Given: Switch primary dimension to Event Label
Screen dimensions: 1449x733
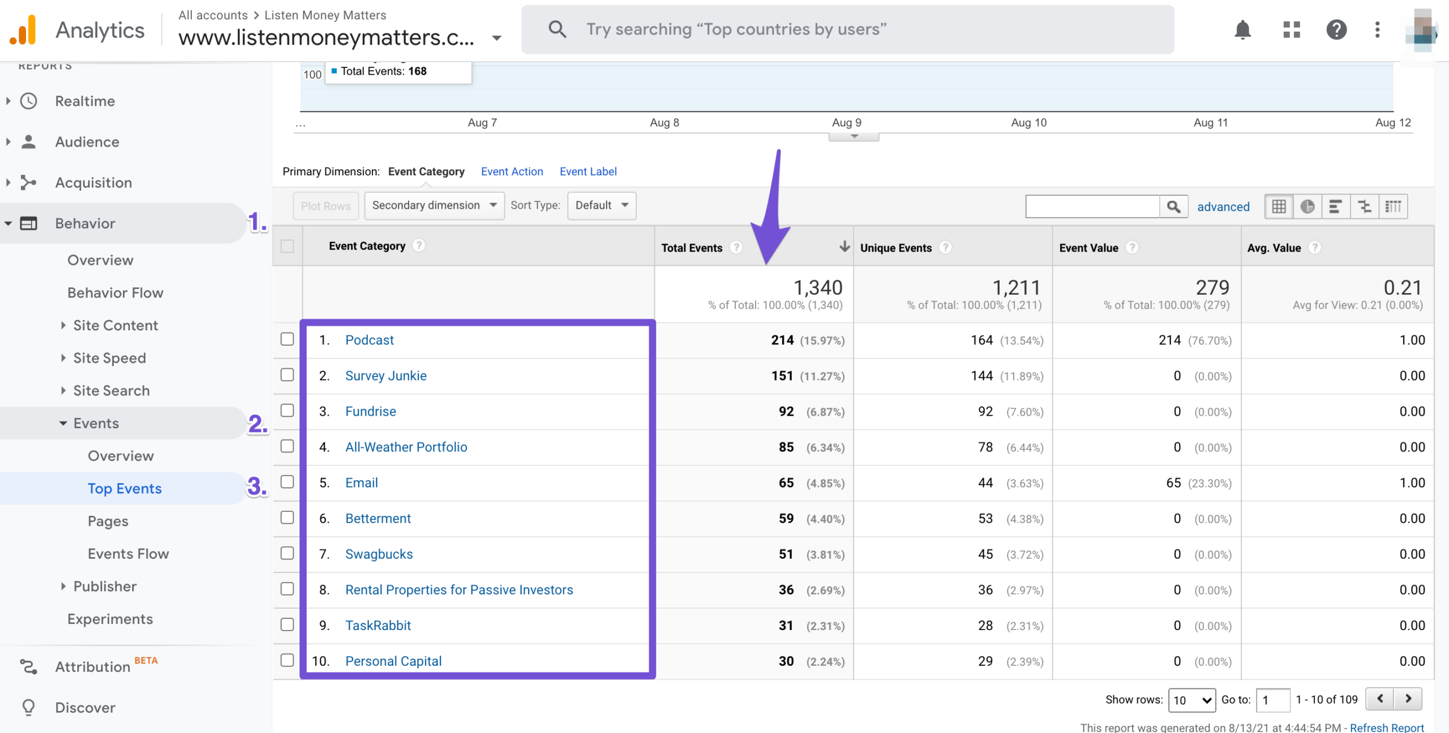Looking at the screenshot, I should pos(588,171).
